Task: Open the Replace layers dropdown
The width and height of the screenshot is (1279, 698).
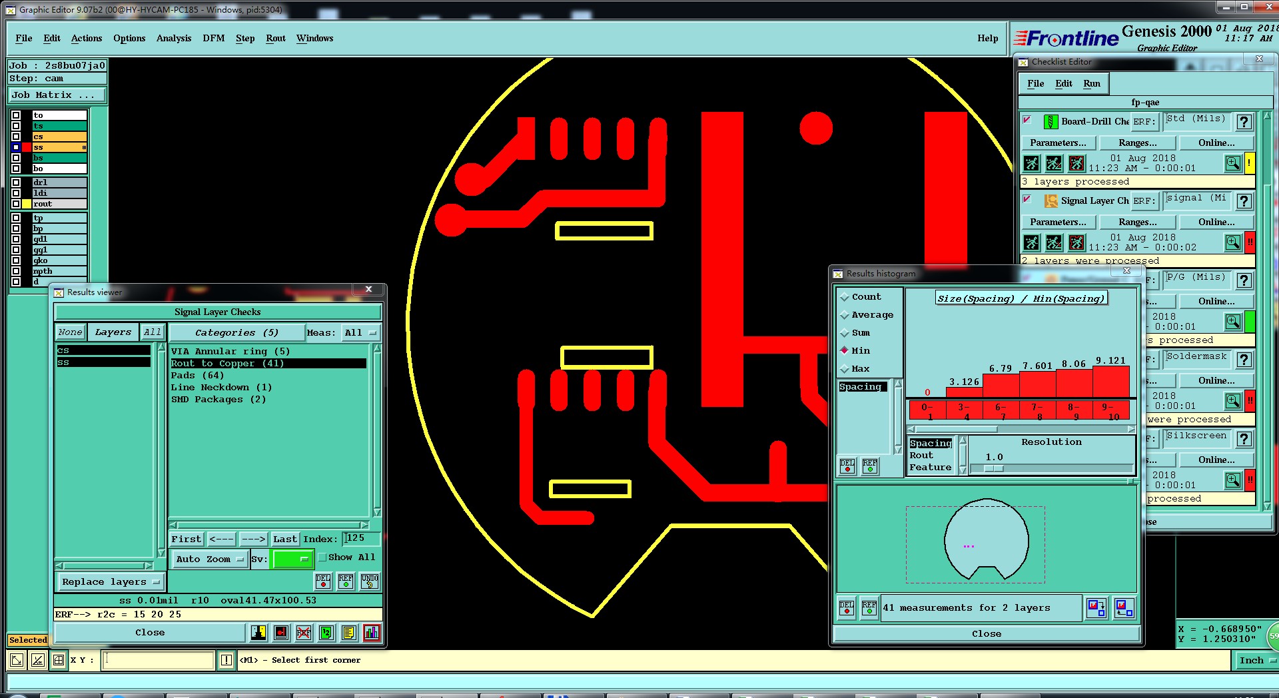Action: tap(111, 582)
